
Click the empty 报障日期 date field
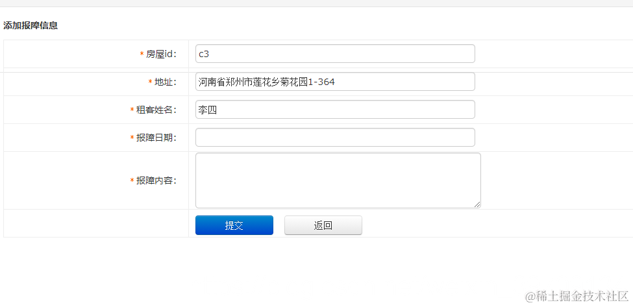pos(335,137)
